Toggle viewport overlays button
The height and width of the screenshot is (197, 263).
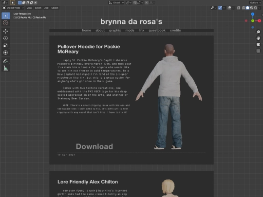point(229,8)
